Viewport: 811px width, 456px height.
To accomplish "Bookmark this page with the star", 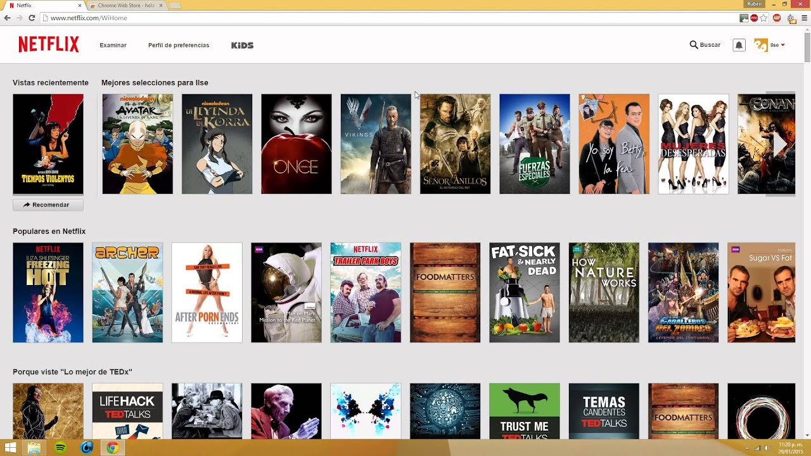I will point(764,18).
